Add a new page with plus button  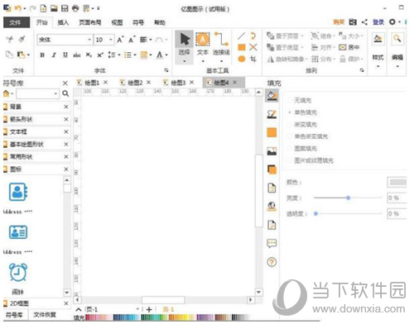pyautogui.click(x=149, y=309)
